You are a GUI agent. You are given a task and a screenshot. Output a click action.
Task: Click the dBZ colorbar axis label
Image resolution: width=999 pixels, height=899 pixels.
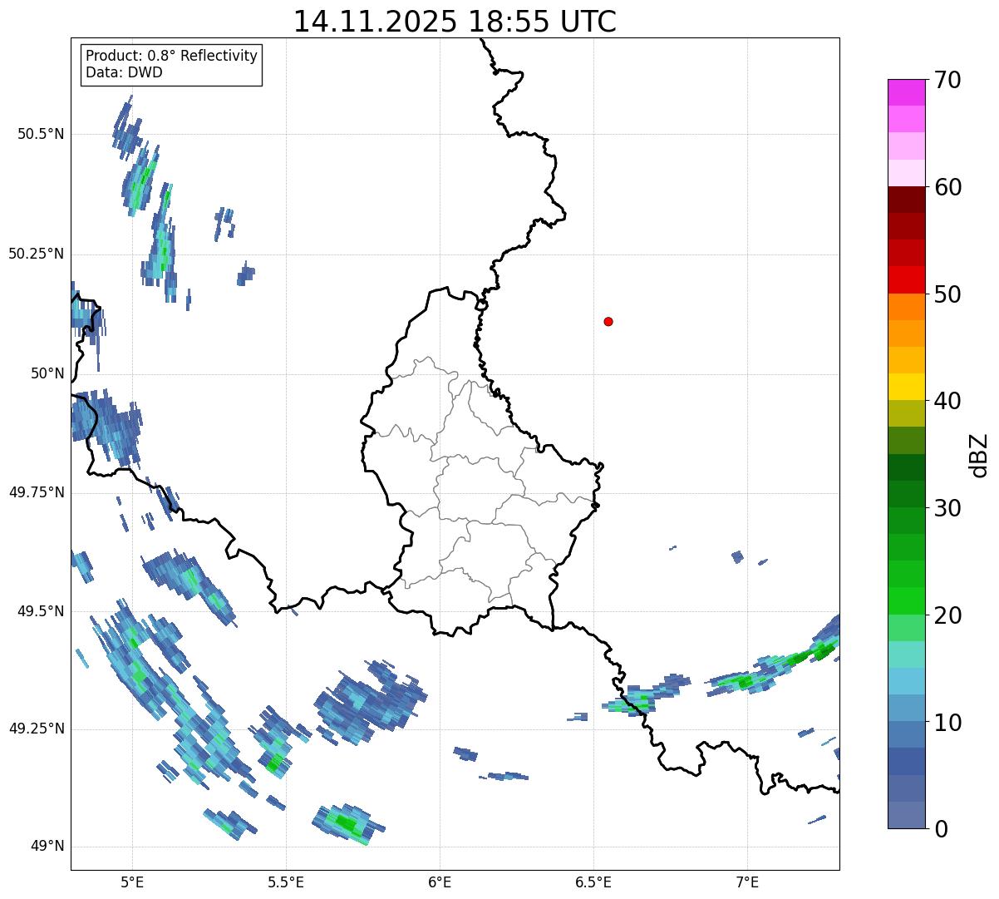[979, 454]
